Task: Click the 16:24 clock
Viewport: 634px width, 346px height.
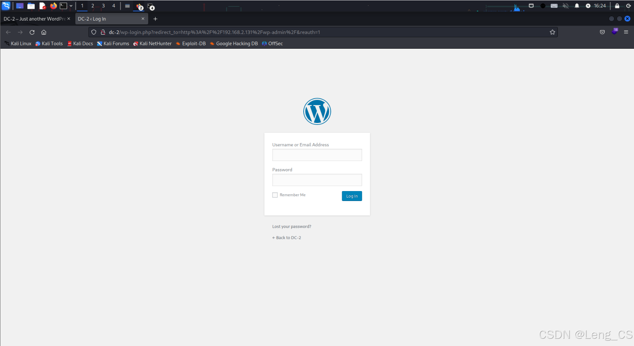Action: pyautogui.click(x=600, y=6)
